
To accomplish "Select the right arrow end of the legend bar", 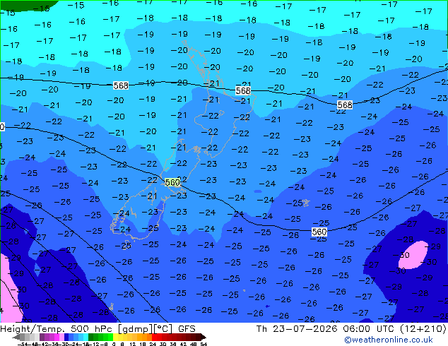I will pyautogui.click(x=203, y=338).
